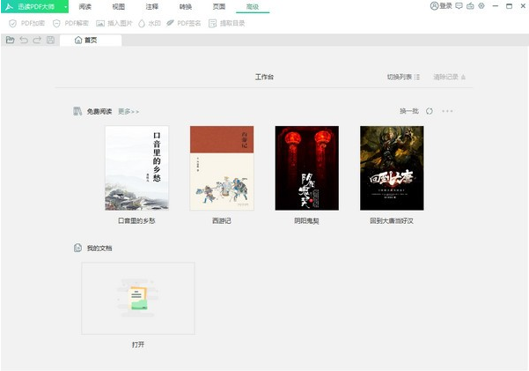Click the PDF解密 decrypt tool
529x371 pixels.
[x=70, y=23]
